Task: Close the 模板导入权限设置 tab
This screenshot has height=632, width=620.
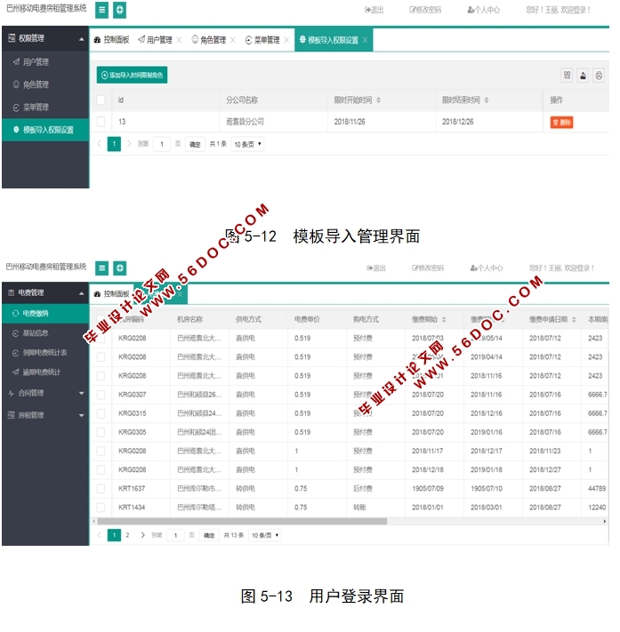Action: pyautogui.click(x=365, y=40)
